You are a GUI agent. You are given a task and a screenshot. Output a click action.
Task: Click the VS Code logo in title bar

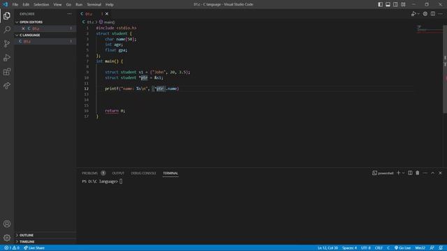point(6,4)
